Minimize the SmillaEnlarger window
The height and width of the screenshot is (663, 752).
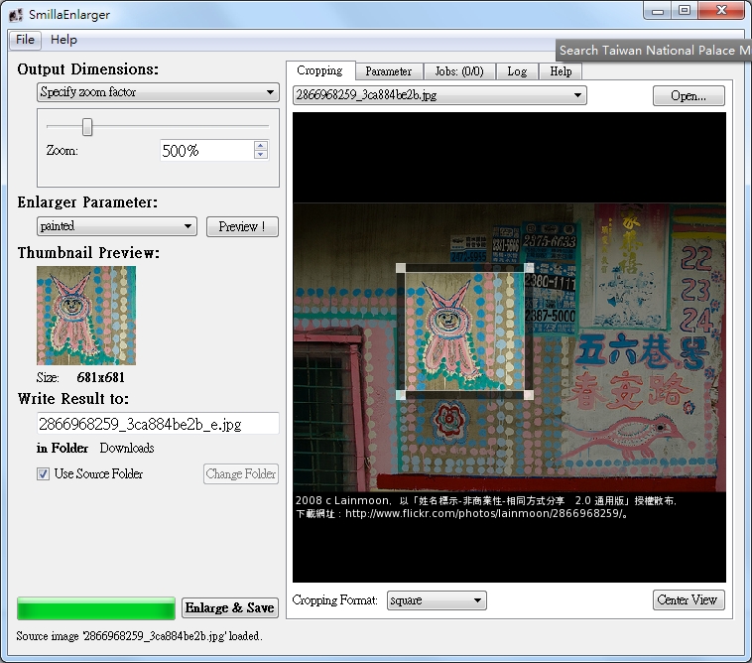pos(658,11)
